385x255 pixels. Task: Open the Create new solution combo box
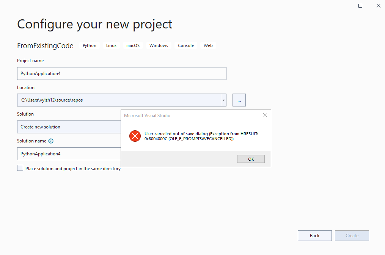tap(68, 127)
